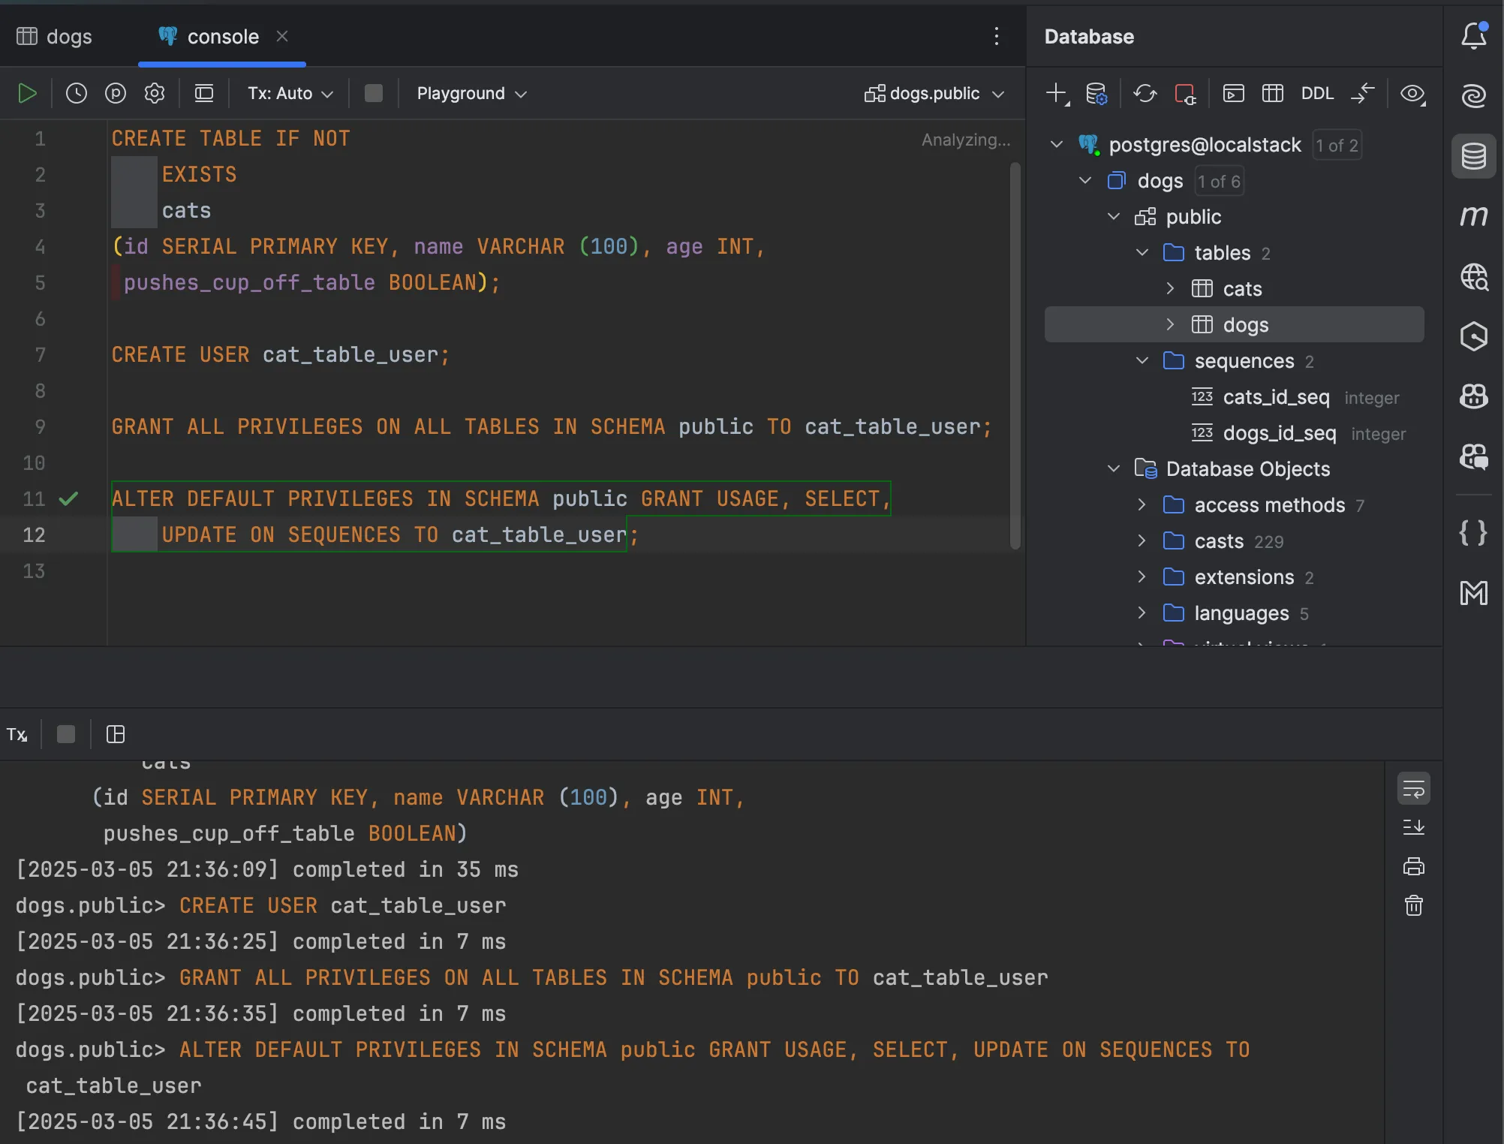Click the DDL button in Database toolbar
The height and width of the screenshot is (1144, 1504).
point(1317,93)
